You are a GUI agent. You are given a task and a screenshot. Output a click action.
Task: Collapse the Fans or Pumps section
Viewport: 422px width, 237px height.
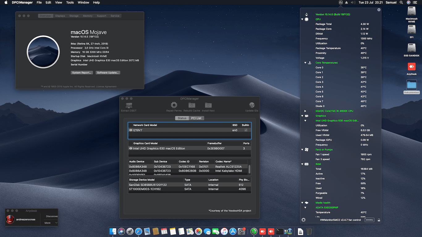(302, 150)
